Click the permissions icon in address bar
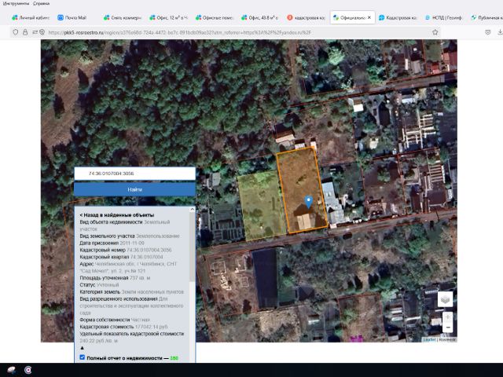This screenshot has height=377, width=503. pyautogui.click(x=35, y=32)
